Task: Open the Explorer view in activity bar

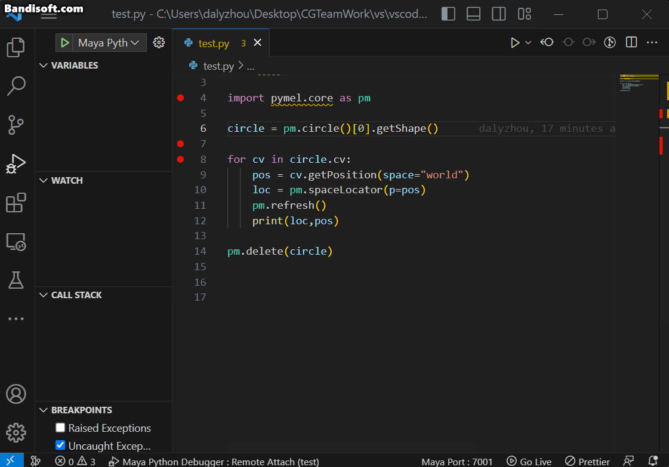Action: (x=16, y=47)
